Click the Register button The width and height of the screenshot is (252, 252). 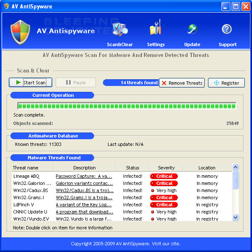click(226, 83)
